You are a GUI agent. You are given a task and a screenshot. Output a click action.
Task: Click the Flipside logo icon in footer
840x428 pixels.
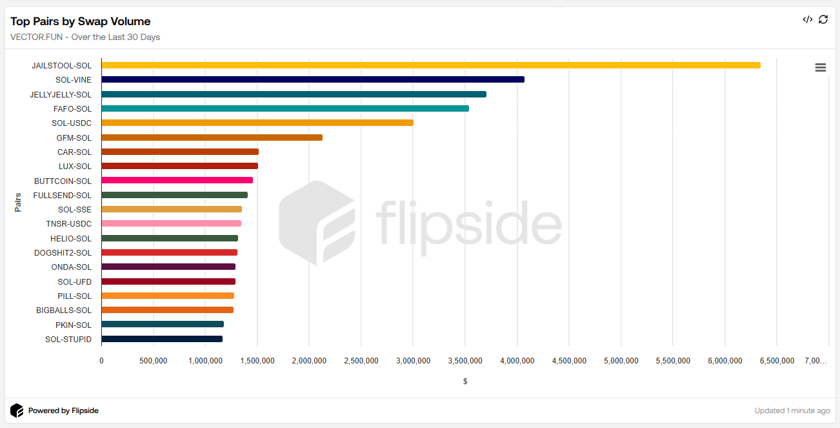[17, 411]
